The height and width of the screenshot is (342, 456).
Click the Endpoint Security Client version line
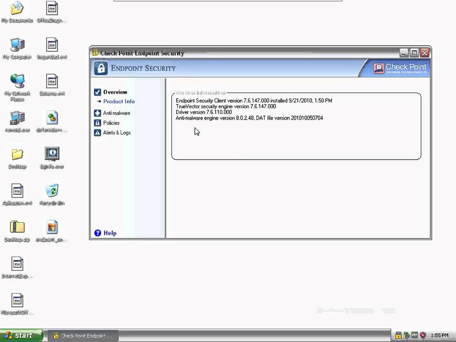pos(254,101)
